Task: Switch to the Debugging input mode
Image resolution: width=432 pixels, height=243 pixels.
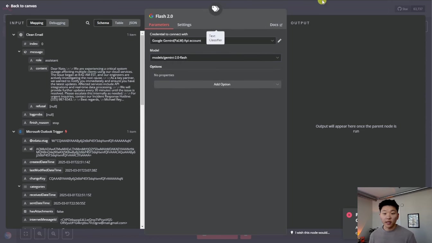Action: click(x=57, y=23)
